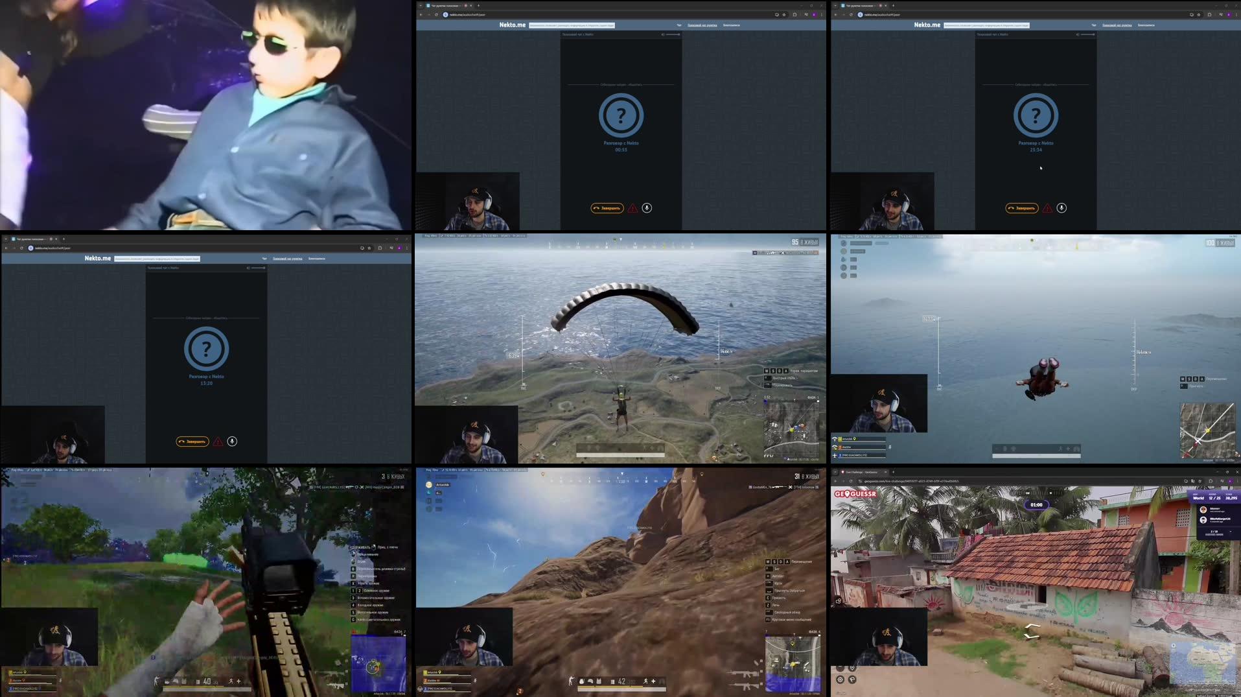Screen dimensions: 1241x697
Task: Click the GeoGuessr logo
Action: (x=855, y=494)
